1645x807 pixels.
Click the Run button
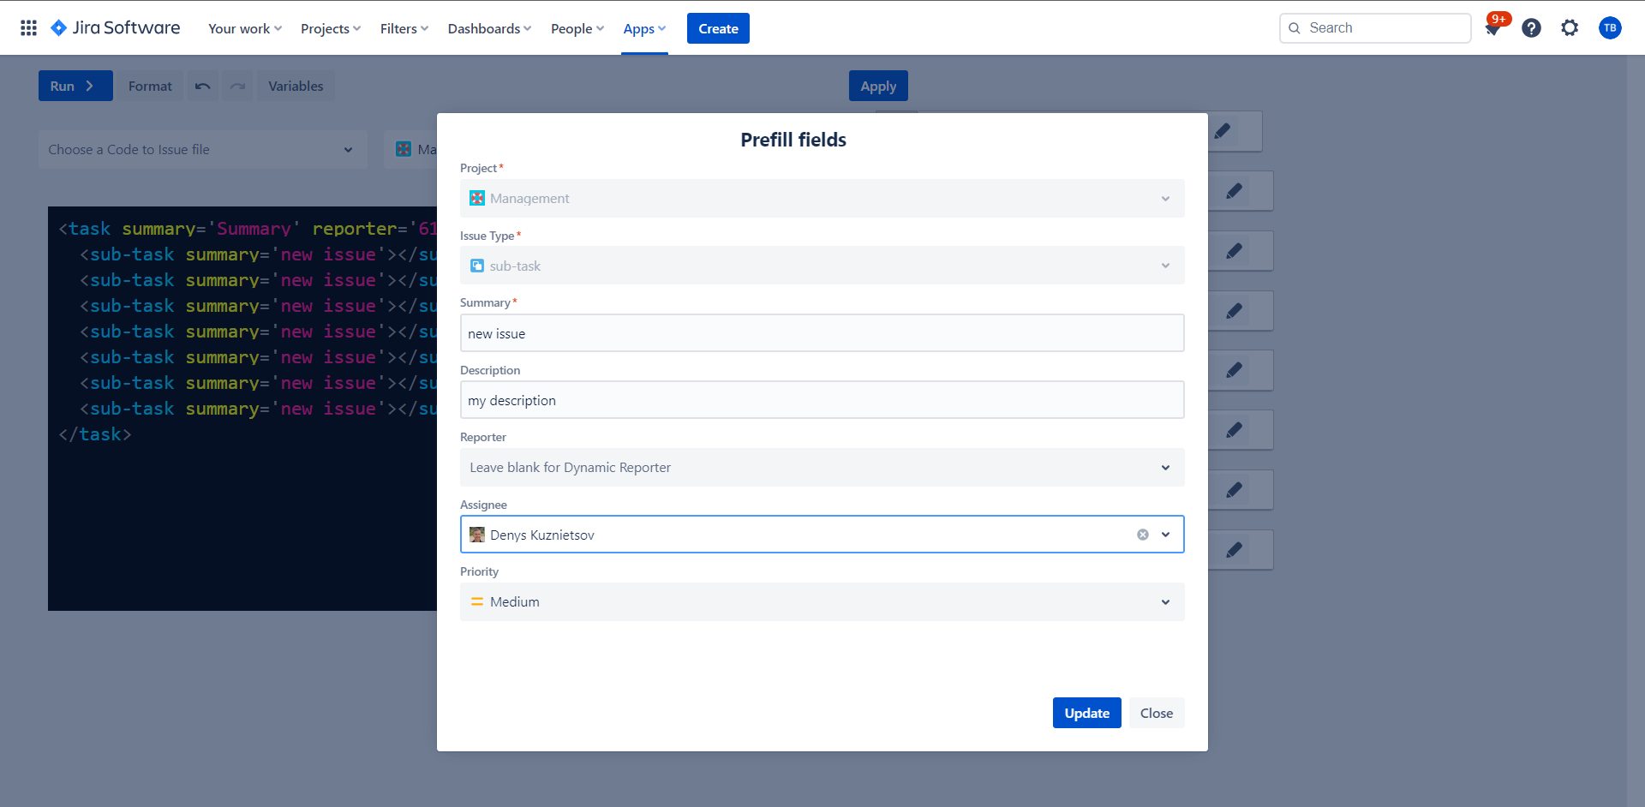pos(75,86)
